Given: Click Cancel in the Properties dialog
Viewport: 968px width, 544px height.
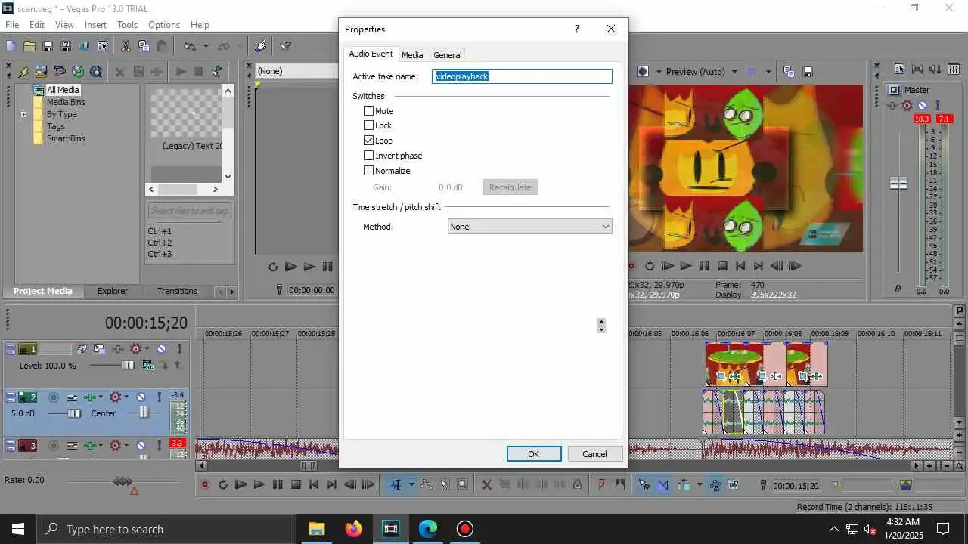Looking at the screenshot, I should (x=594, y=454).
